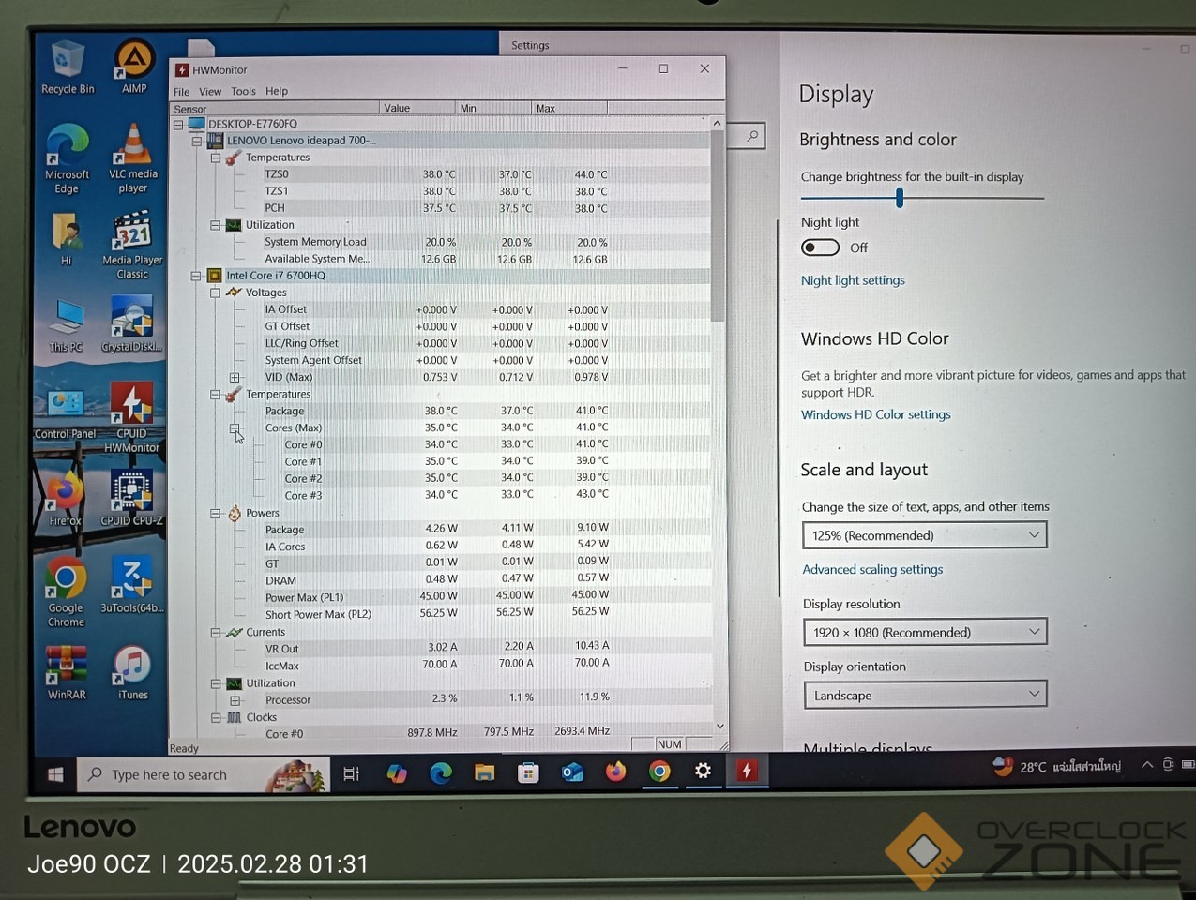Open HWMonitor Help menu

(x=277, y=92)
